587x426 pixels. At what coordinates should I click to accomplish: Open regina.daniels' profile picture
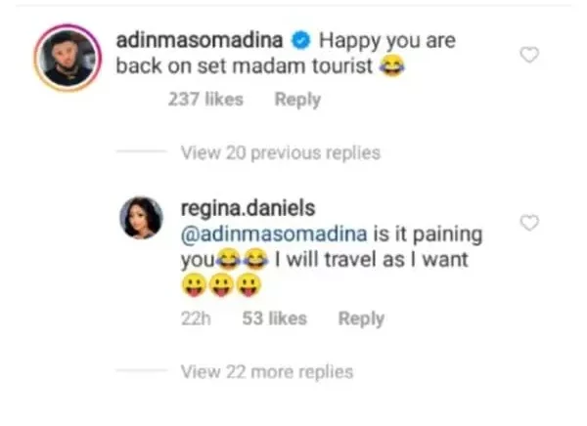pyautogui.click(x=141, y=217)
